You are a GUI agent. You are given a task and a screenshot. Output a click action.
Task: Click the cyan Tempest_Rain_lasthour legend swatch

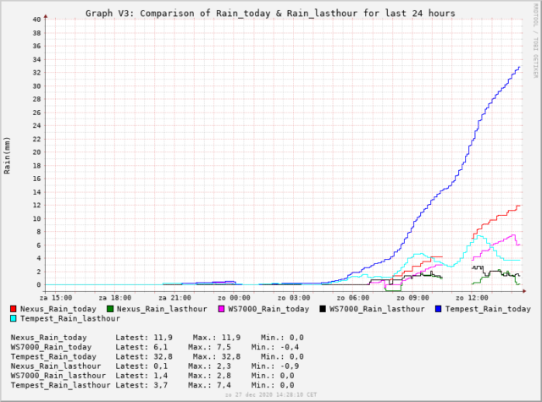(14, 319)
